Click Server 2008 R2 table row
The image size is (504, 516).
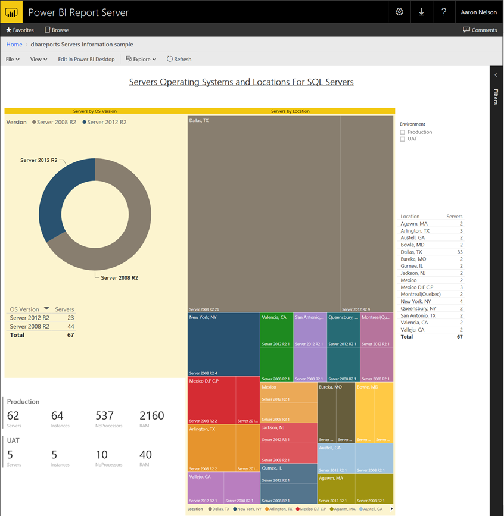click(x=42, y=327)
